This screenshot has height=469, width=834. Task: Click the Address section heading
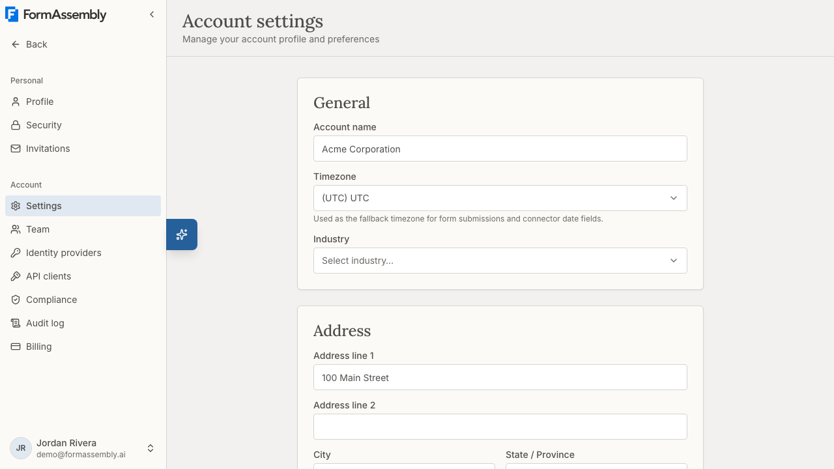(342, 331)
